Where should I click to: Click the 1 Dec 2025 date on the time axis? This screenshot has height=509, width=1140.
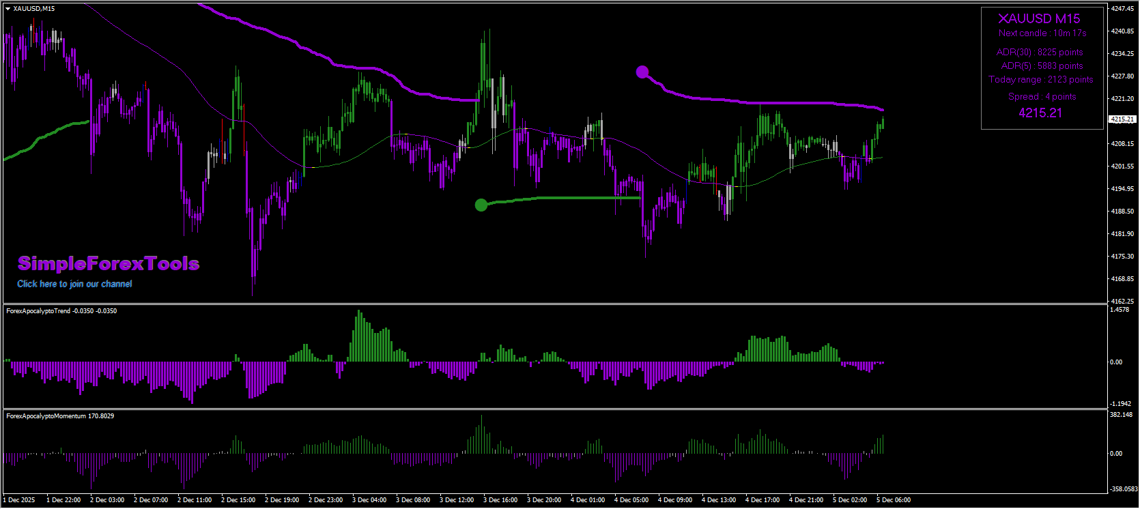point(20,500)
